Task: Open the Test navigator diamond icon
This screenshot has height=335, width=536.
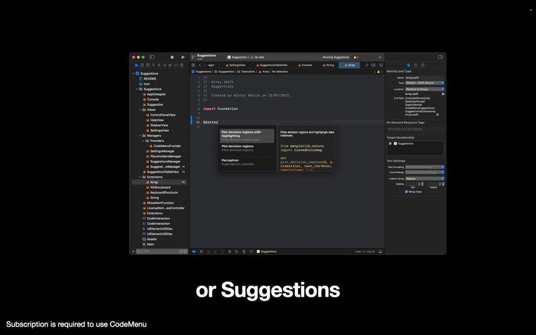Action: [x=165, y=65]
